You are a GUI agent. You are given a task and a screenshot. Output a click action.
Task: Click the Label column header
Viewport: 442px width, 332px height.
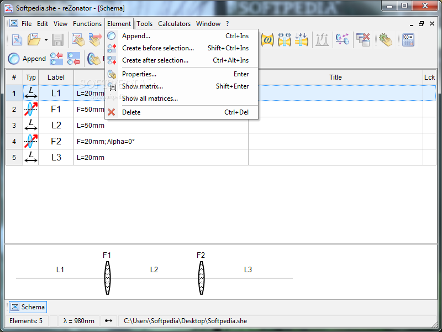pyautogui.click(x=56, y=77)
